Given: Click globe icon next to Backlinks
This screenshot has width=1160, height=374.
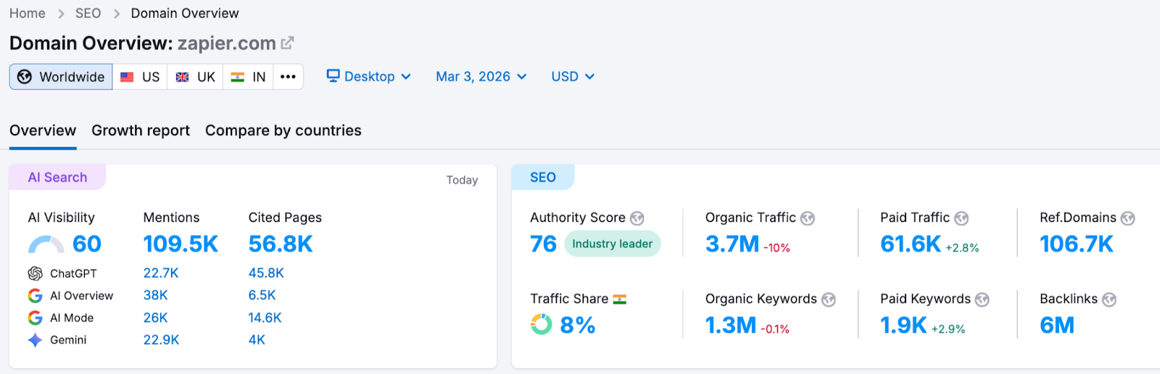Looking at the screenshot, I should pos(1109,299).
